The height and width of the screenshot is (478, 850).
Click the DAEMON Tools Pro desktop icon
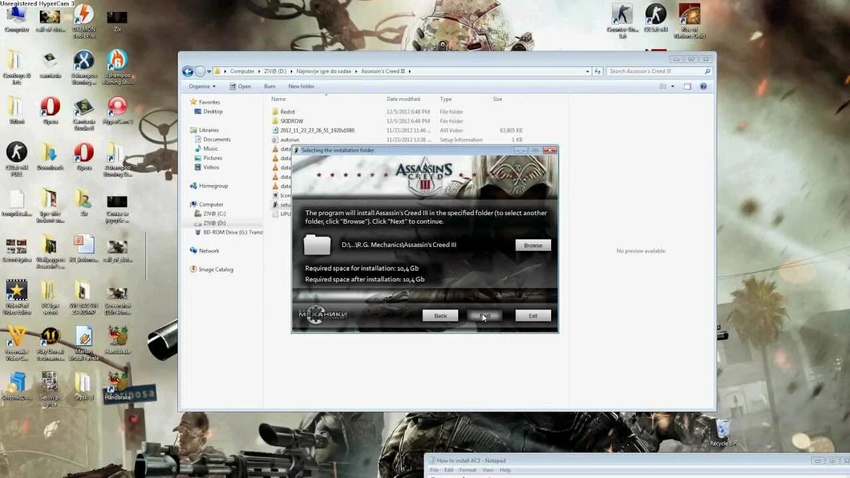tap(84, 21)
